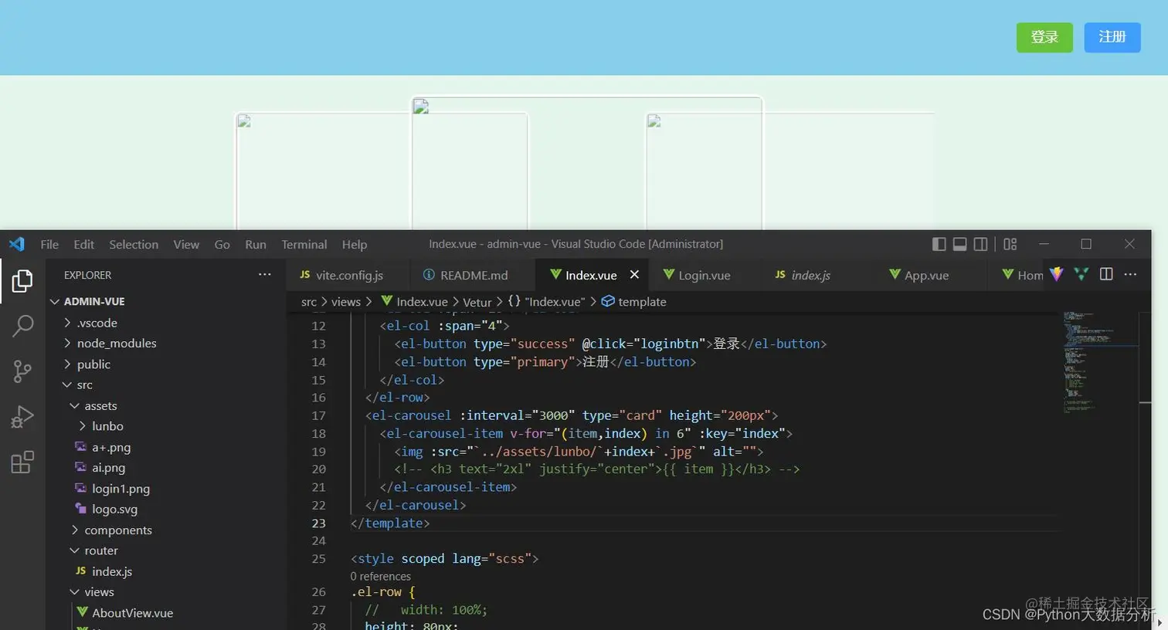Click the purple Vue extension icon in editor toolbar

(x=1057, y=274)
